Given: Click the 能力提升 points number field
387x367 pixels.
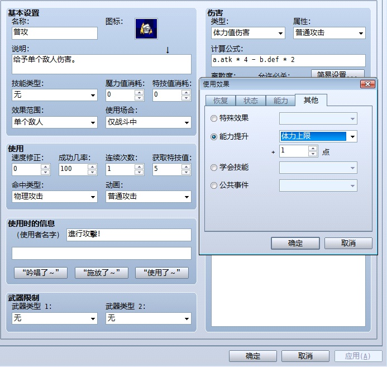Looking at the screenshot, I should [x=294, y=151].
